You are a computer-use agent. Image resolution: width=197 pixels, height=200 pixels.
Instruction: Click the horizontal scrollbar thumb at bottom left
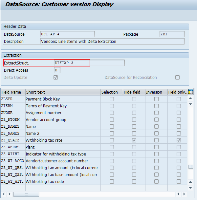click(26, 194)
